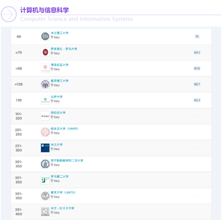The image size is (222, 220).
Task: Click the Computer Science and Information Systems subtitle
Action: (77, 19)
